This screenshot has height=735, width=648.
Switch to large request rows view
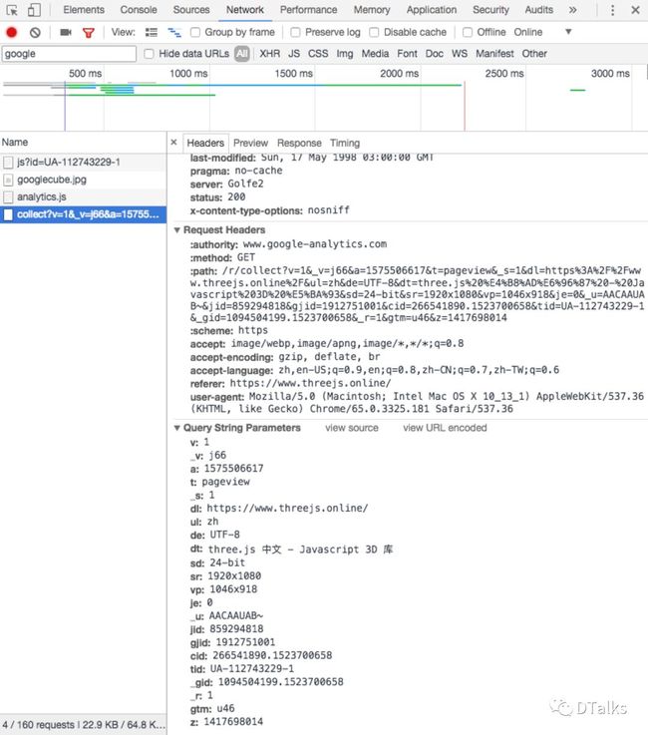point(152,32)
